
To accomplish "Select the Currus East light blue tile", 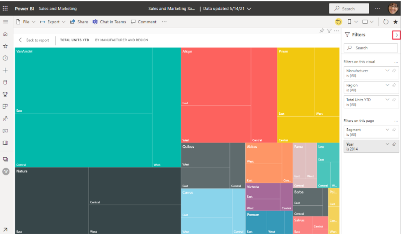I will pos(207,203).
